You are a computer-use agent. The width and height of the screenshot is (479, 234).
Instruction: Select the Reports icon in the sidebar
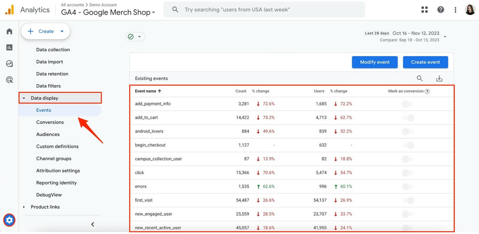point(9,47)
